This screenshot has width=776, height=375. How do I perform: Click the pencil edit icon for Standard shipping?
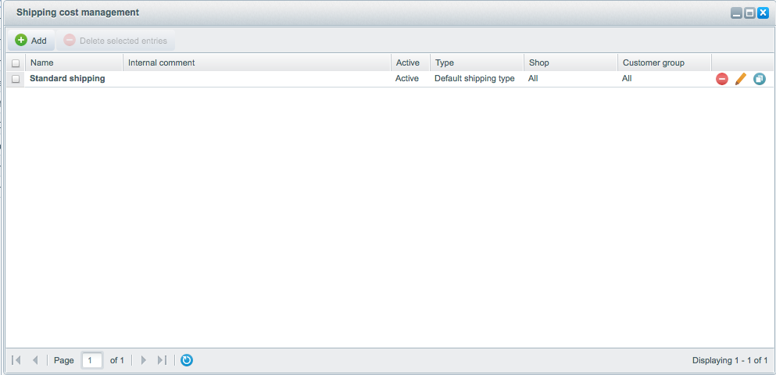741,79
